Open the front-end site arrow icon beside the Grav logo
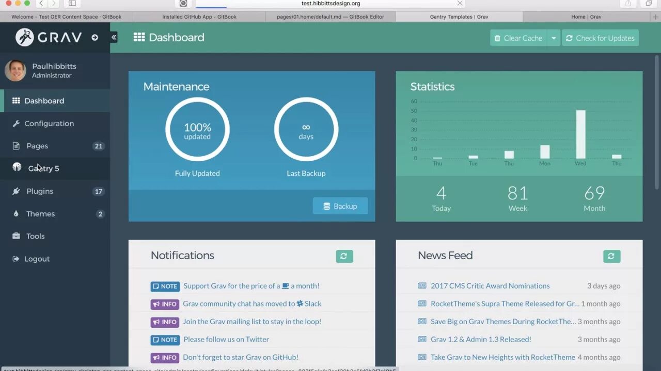 pyautogui.click(x=95, y=38)
